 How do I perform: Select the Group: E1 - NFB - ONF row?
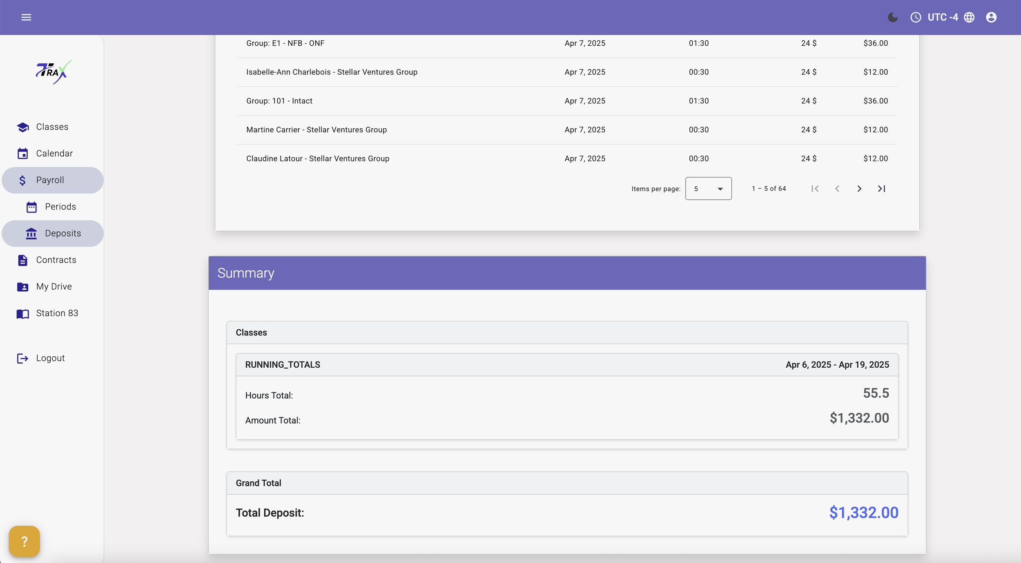tap(567, 43)
